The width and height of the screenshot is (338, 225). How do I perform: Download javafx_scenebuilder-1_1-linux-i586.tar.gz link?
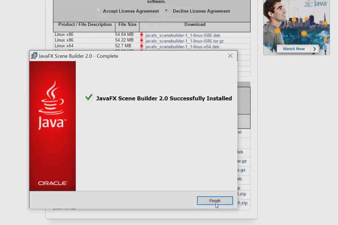coord(184,41)
